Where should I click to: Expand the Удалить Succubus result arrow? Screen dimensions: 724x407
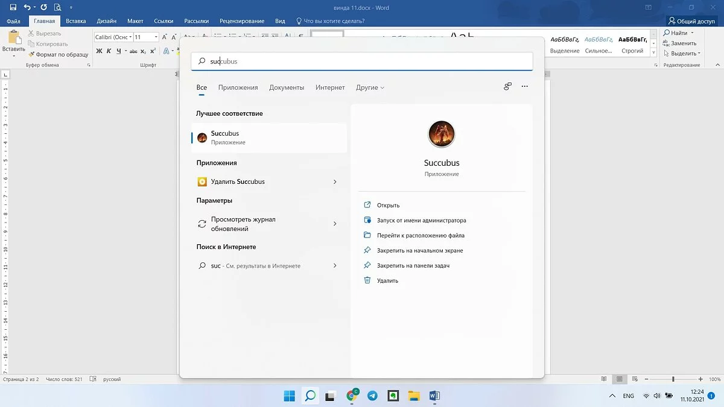click(335, 181)
